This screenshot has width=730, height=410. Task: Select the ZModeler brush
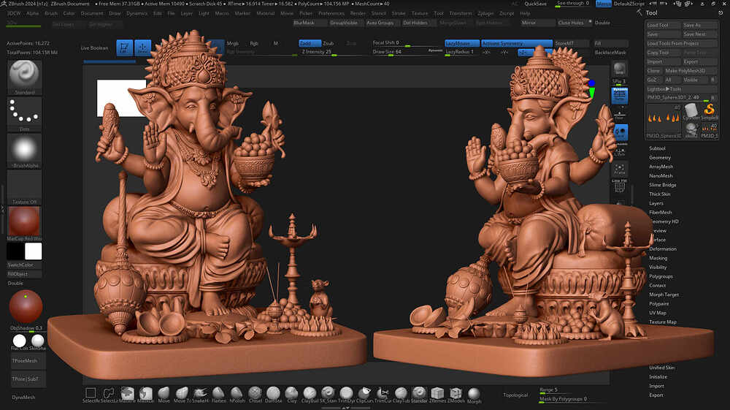[x=456, y=394]
